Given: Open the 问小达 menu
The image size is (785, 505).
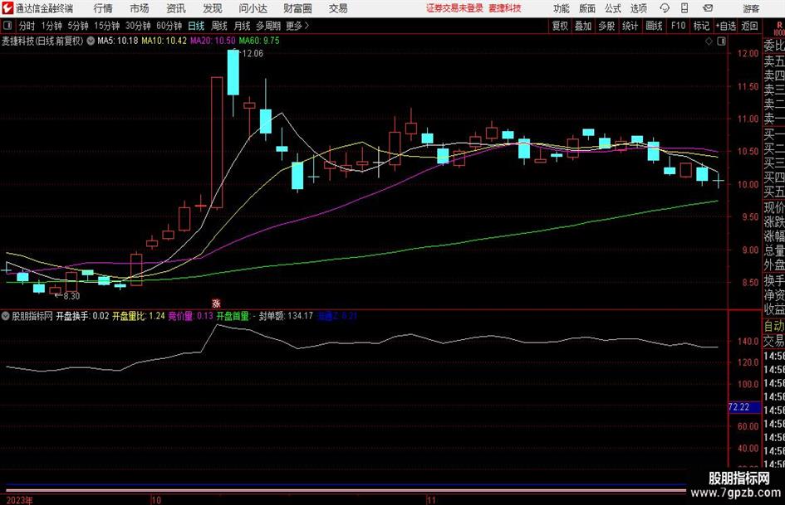Looking at the screenshot, I should [x=253, y=8].
